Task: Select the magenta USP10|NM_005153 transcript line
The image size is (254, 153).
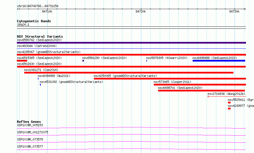Action: [x=131, y=128]
